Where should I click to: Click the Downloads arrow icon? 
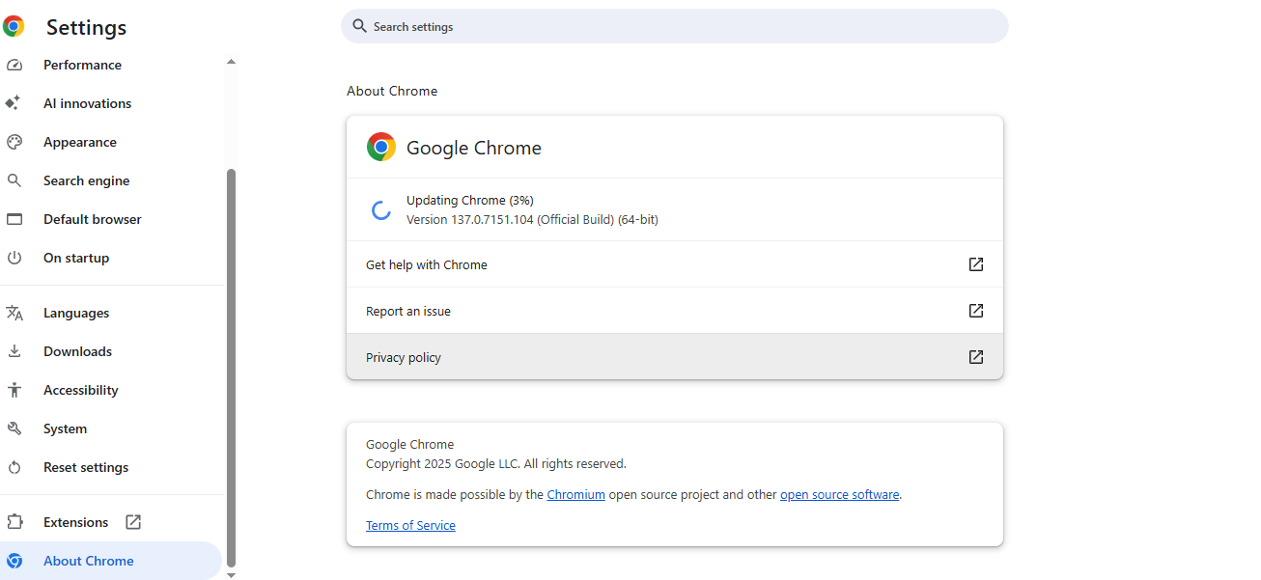[15, 350]
